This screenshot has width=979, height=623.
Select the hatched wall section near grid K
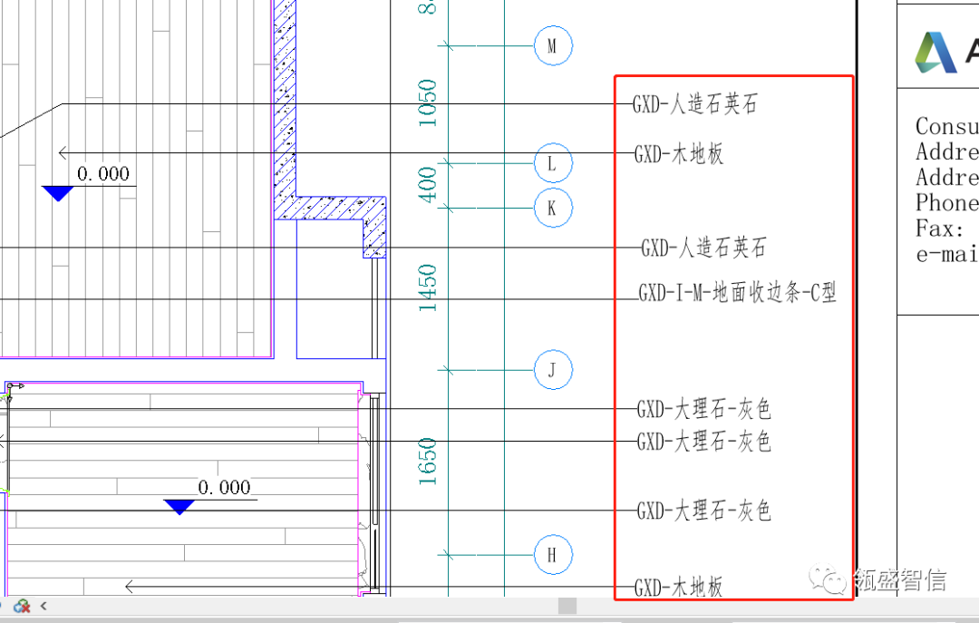330,208
